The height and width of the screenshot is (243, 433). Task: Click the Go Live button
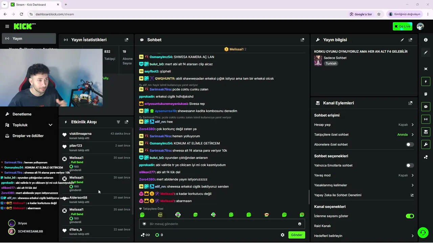click(x=402, y=26)
